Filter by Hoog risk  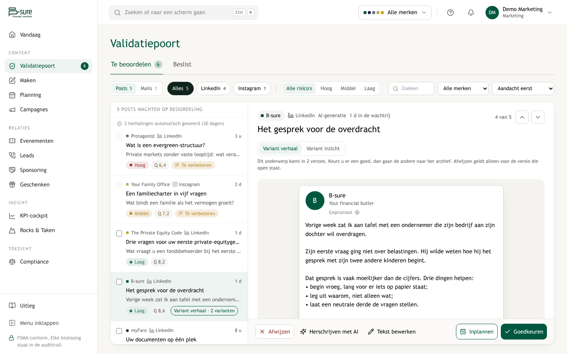pyautogui.click(x=326, y=88)
